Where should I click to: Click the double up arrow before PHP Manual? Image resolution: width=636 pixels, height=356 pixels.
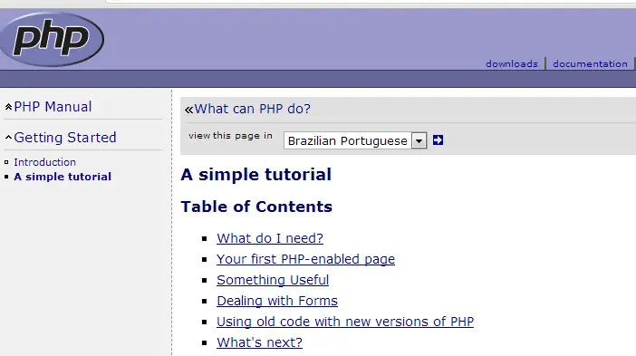pyautogui.click(x=8, y=107)
